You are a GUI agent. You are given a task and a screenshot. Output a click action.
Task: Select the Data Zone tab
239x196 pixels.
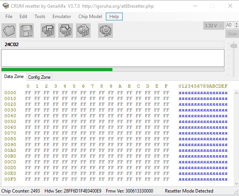tap(13, 77)
